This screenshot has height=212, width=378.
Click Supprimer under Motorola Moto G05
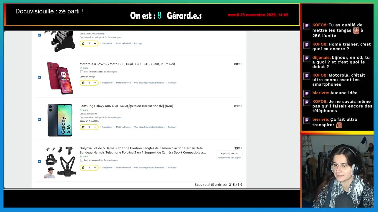tap(107, 83)
